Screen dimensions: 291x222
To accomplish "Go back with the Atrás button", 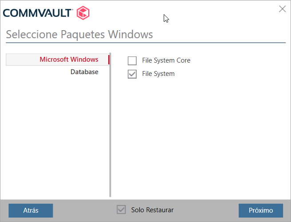I will tap(31, 210).
